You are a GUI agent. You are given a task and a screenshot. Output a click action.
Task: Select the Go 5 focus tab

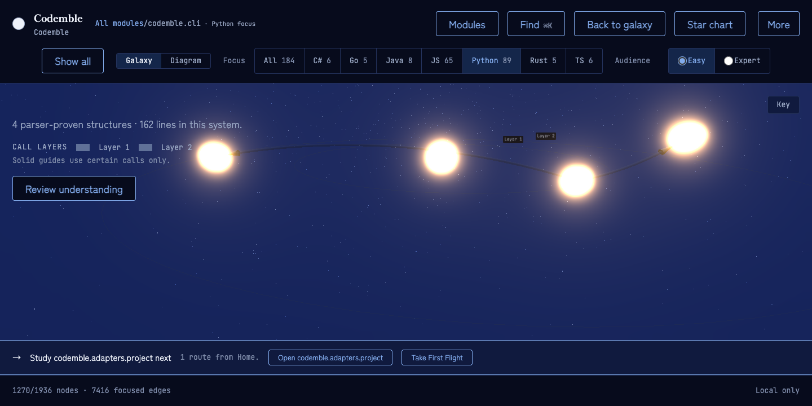(358, 61)
